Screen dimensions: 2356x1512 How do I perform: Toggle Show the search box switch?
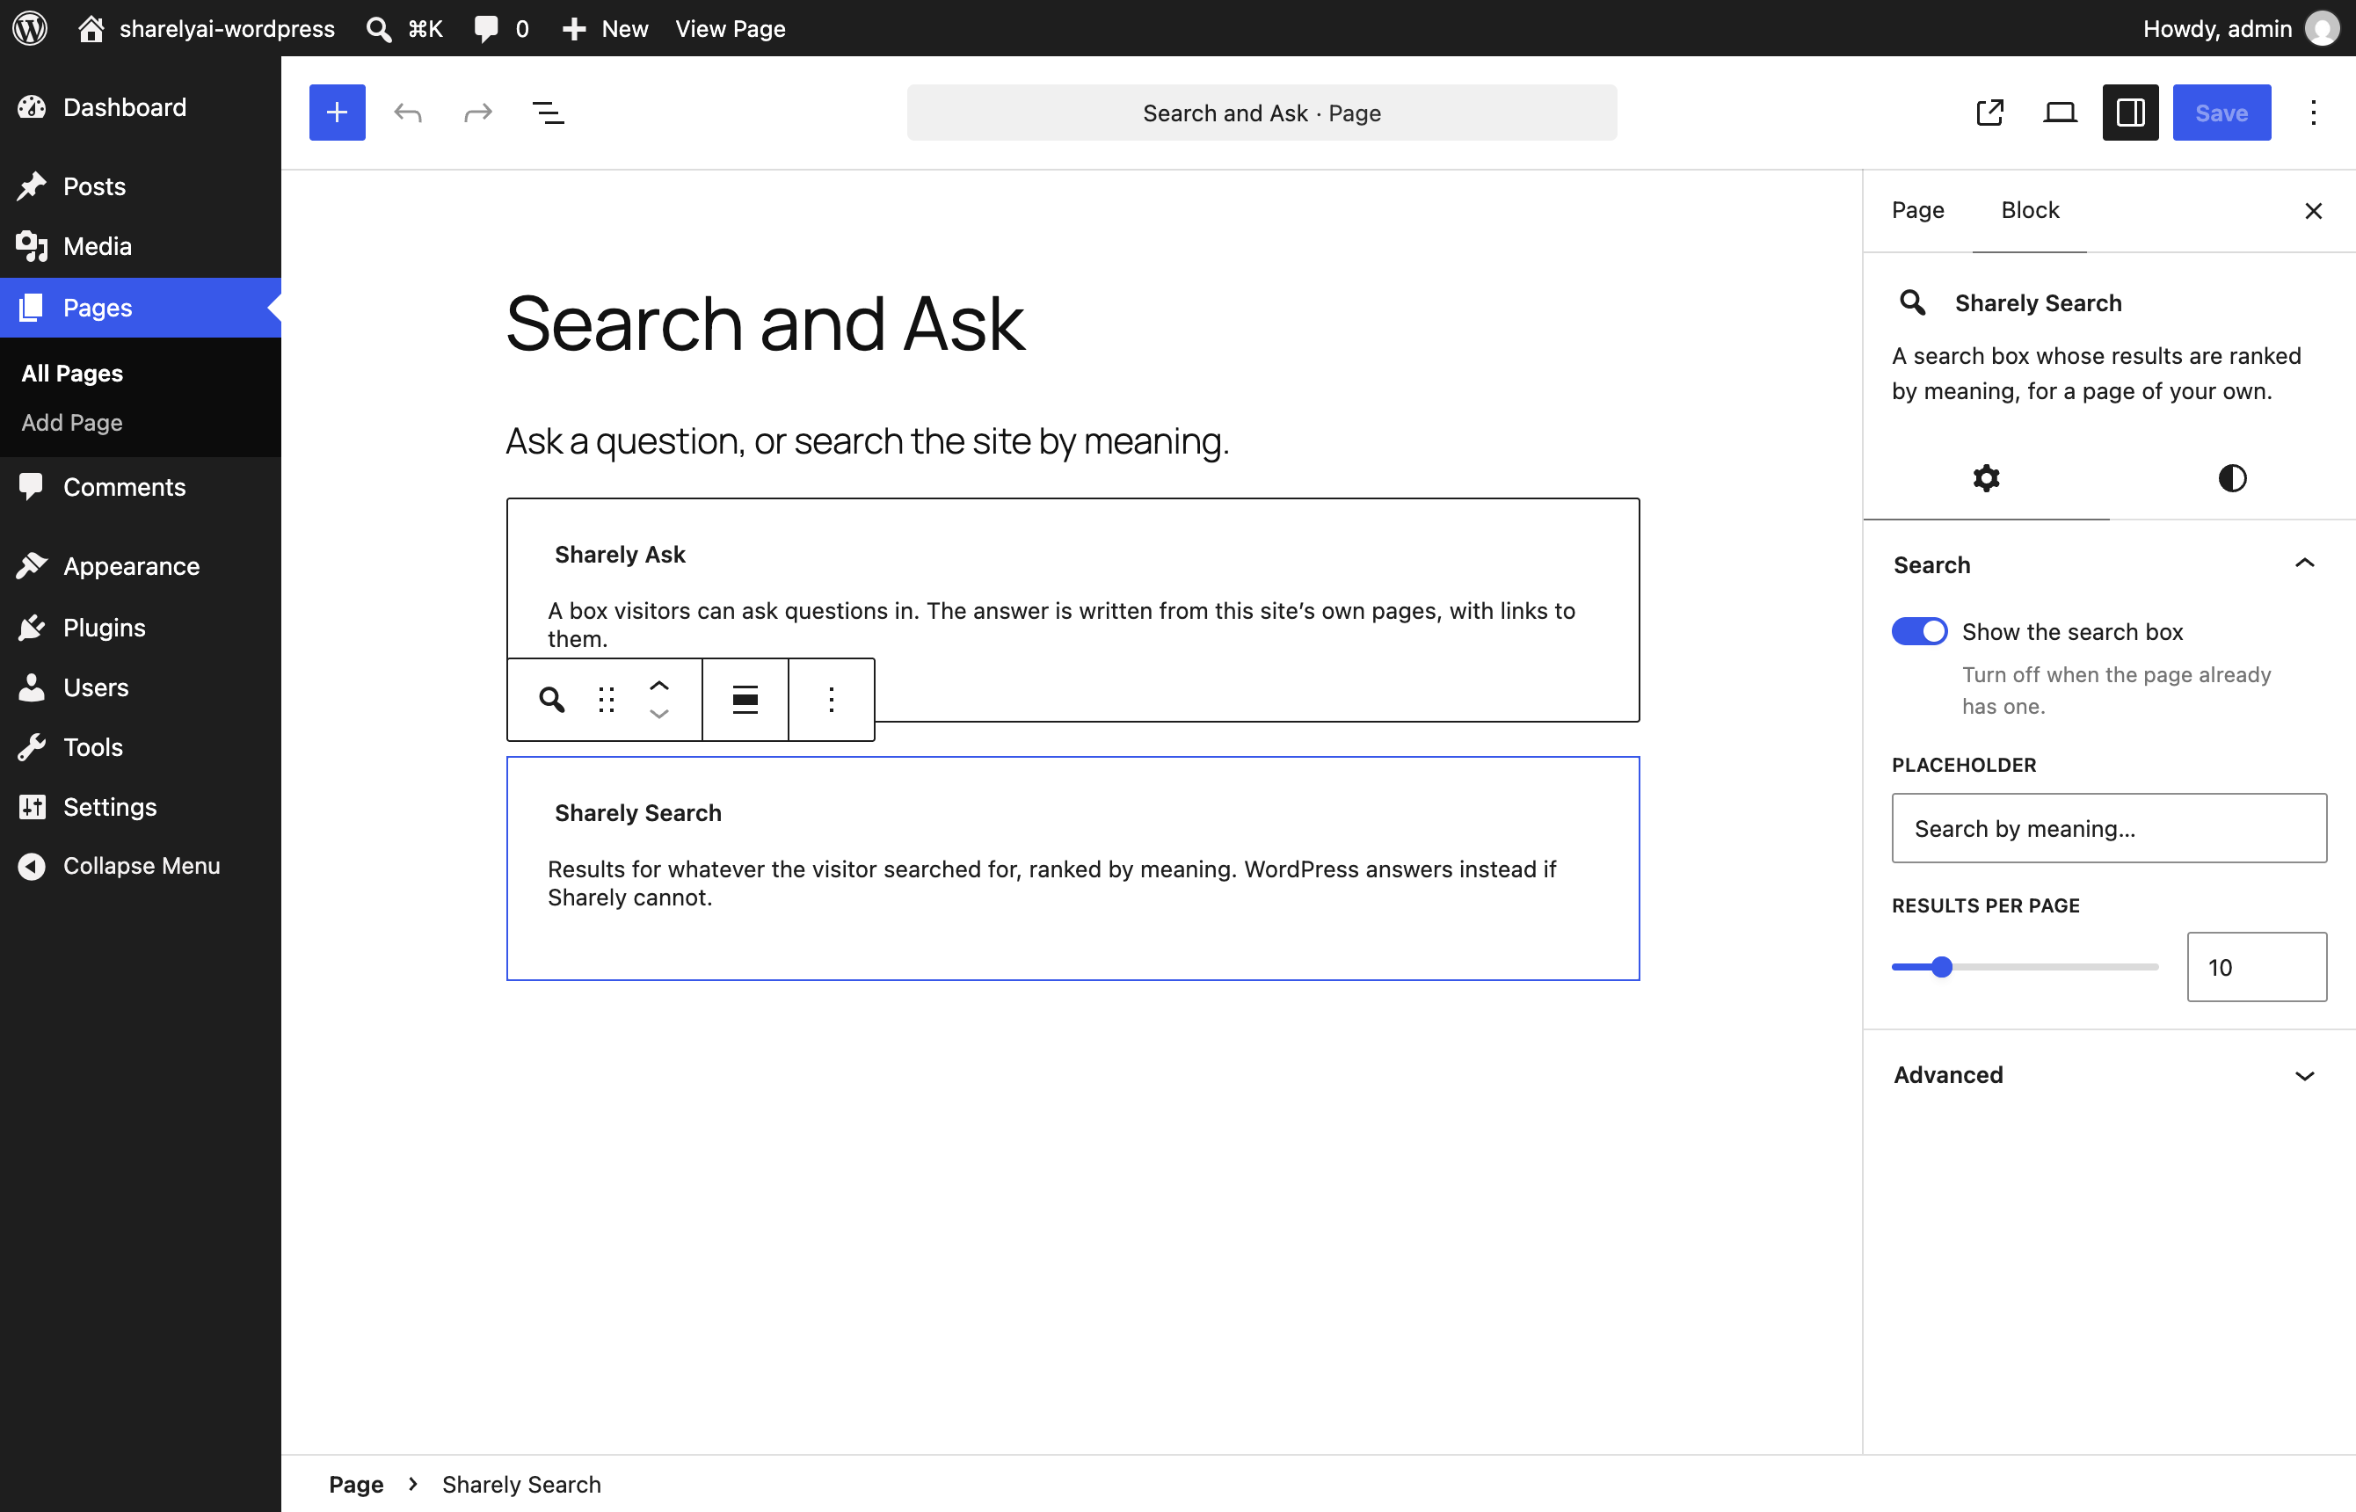coord(1919,631)
